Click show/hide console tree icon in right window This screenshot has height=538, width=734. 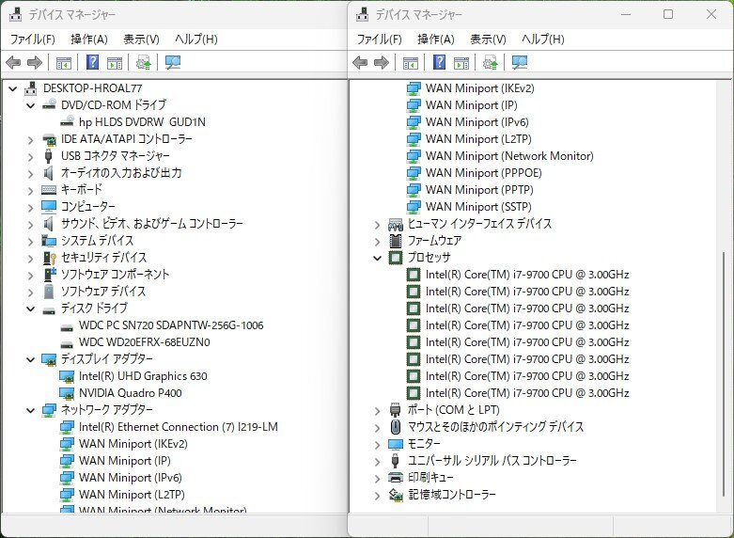[411, 62]
